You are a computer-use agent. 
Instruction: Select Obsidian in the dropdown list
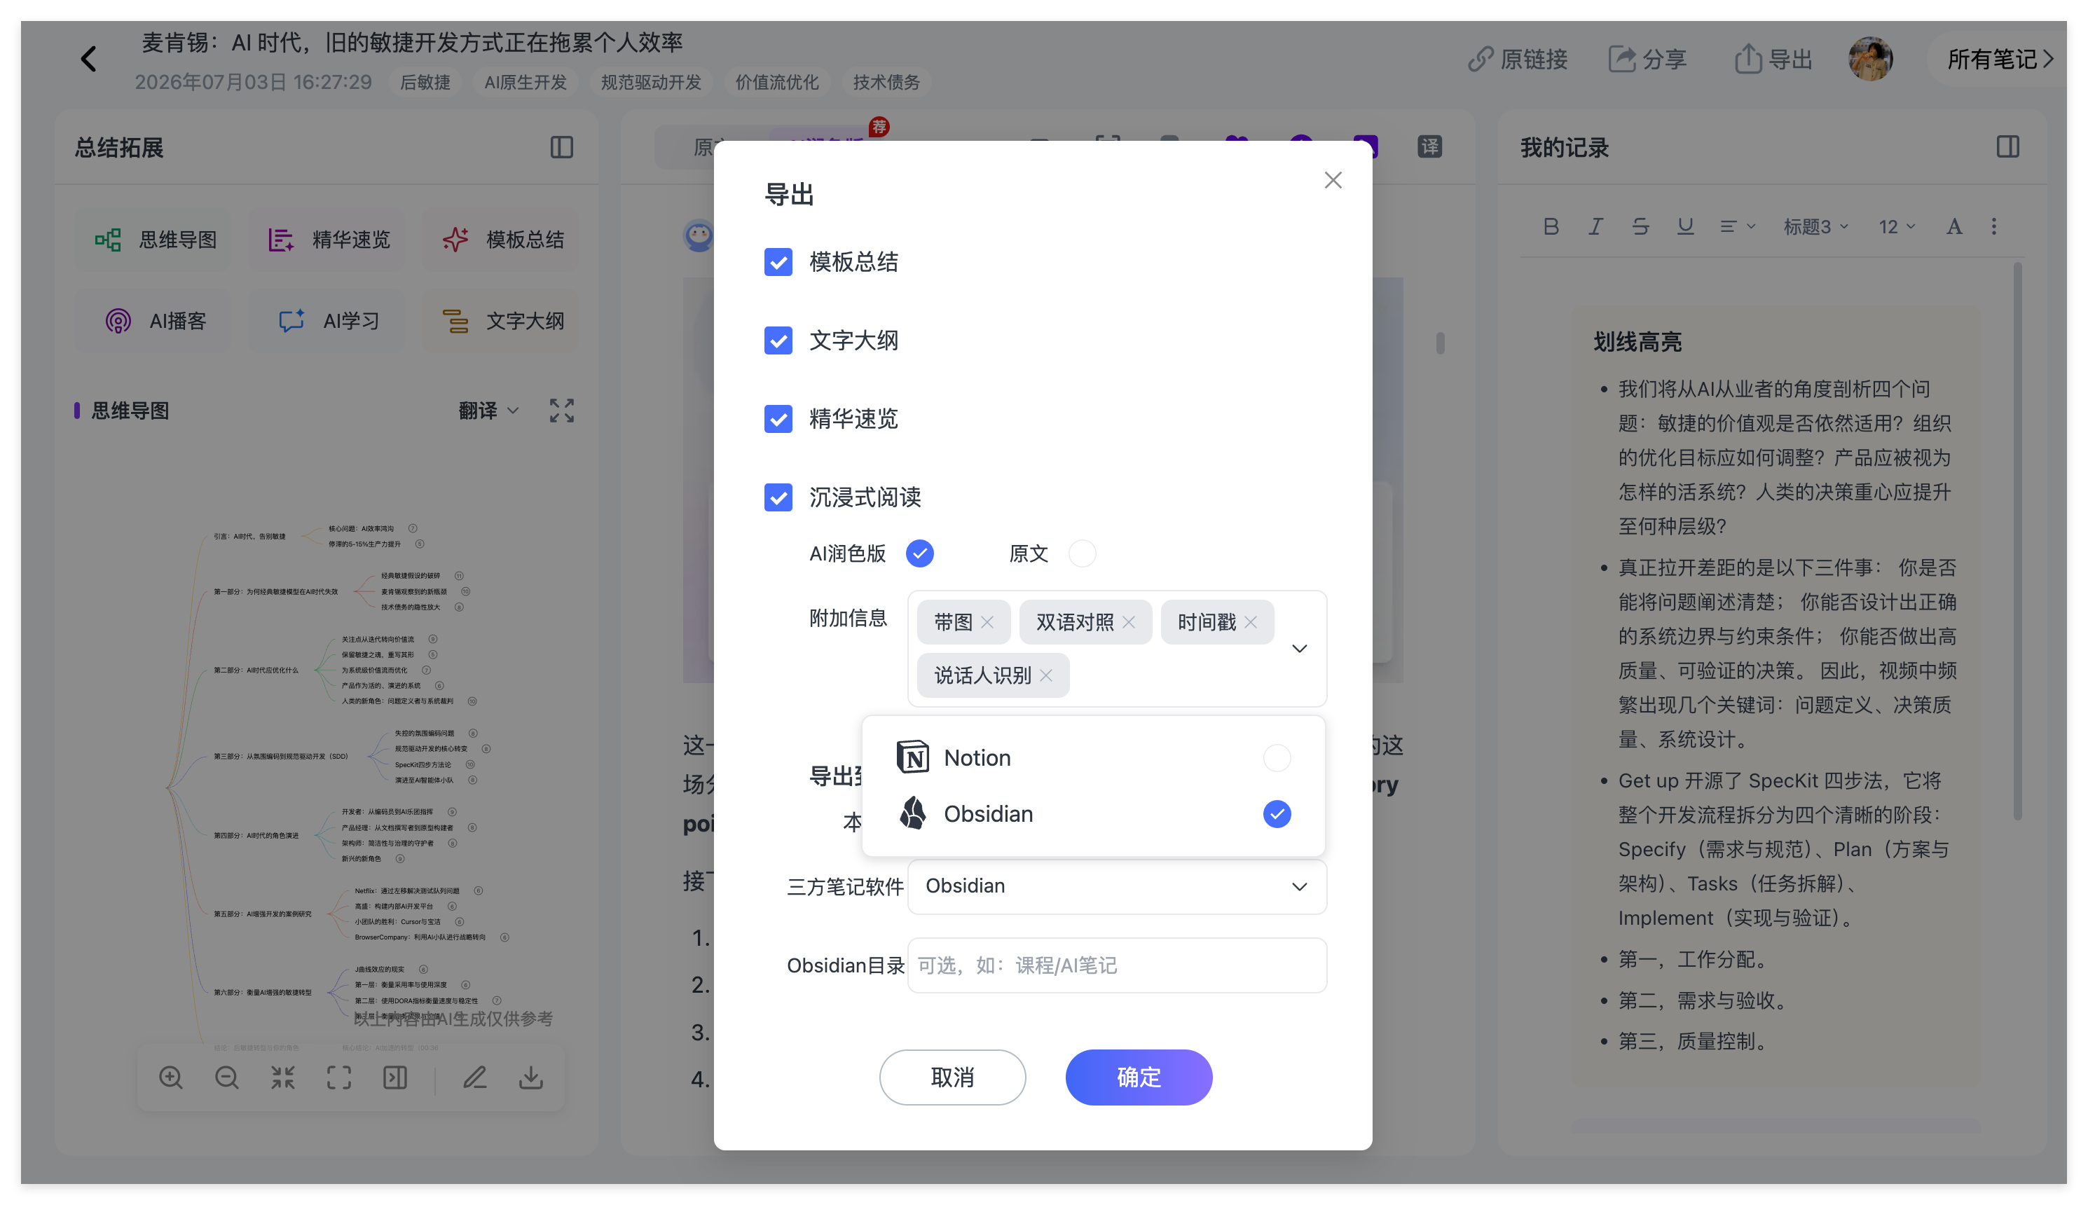pyautogui.click(x=1093, y=813)
